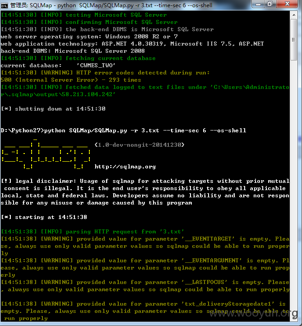Click the 'txt_deliveryStoragedate1' parameter warning line

(145, 311)
